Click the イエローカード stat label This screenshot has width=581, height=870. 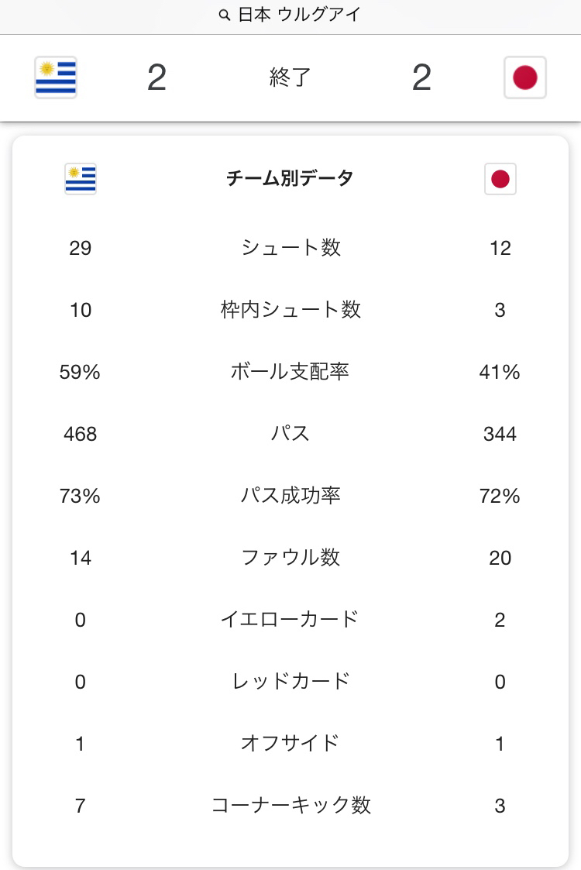tap(290, 620)
